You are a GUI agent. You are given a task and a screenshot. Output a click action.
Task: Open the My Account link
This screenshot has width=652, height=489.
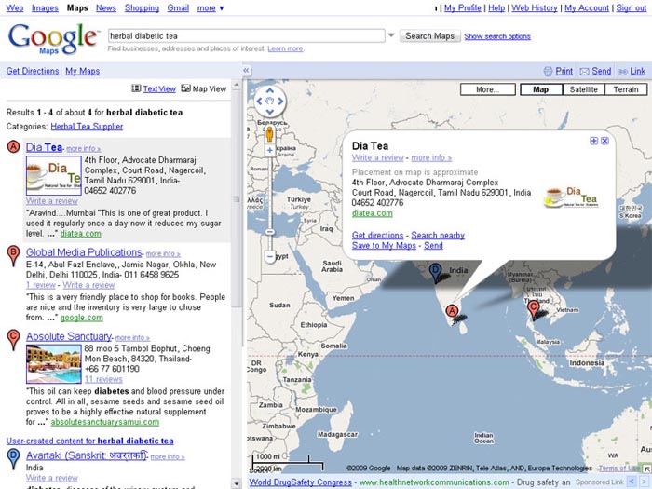point(586,7)
